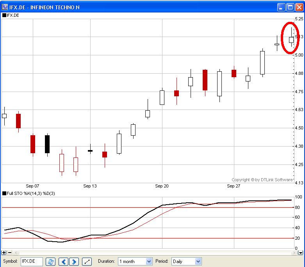
Task: Click the 40 stochastic axis label
Action: [x=297, y=228]
